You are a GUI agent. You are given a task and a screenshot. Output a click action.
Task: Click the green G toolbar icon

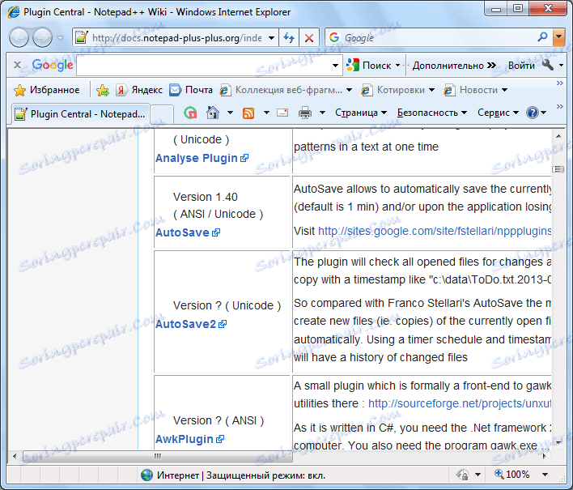(190, 113)
